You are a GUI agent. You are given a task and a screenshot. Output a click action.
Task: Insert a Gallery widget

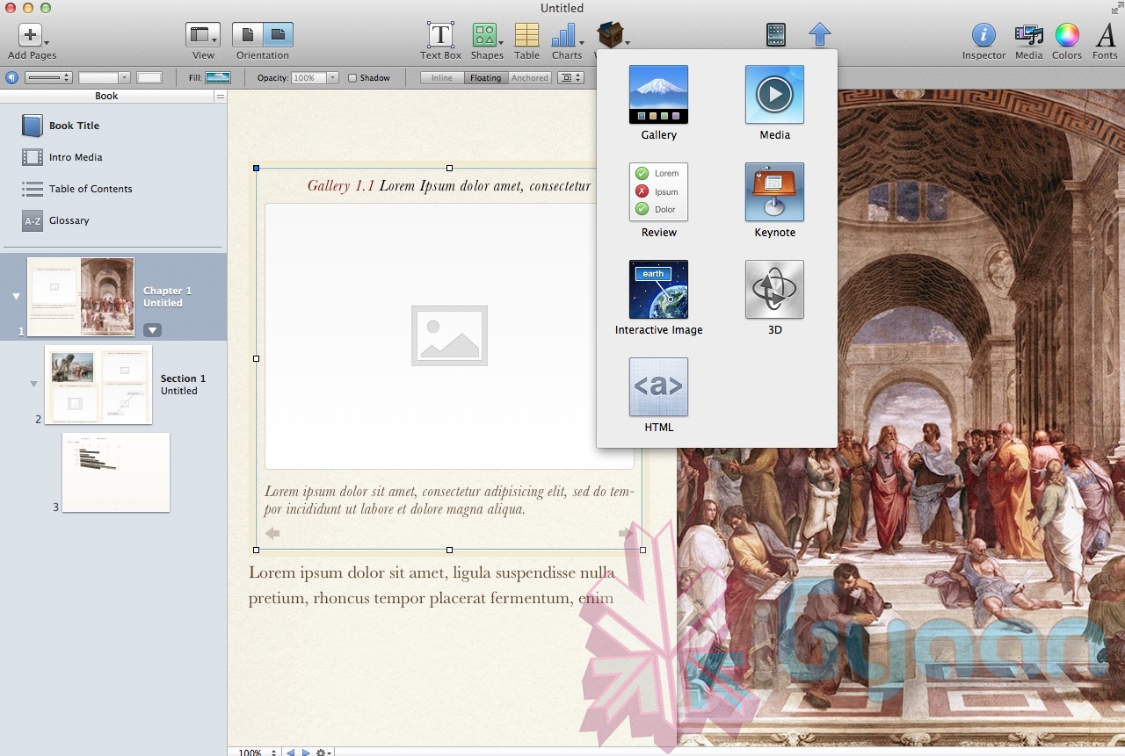[658, 95]
